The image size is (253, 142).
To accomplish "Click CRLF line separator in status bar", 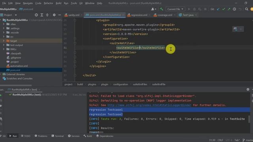I will click(x=220, y=140).
